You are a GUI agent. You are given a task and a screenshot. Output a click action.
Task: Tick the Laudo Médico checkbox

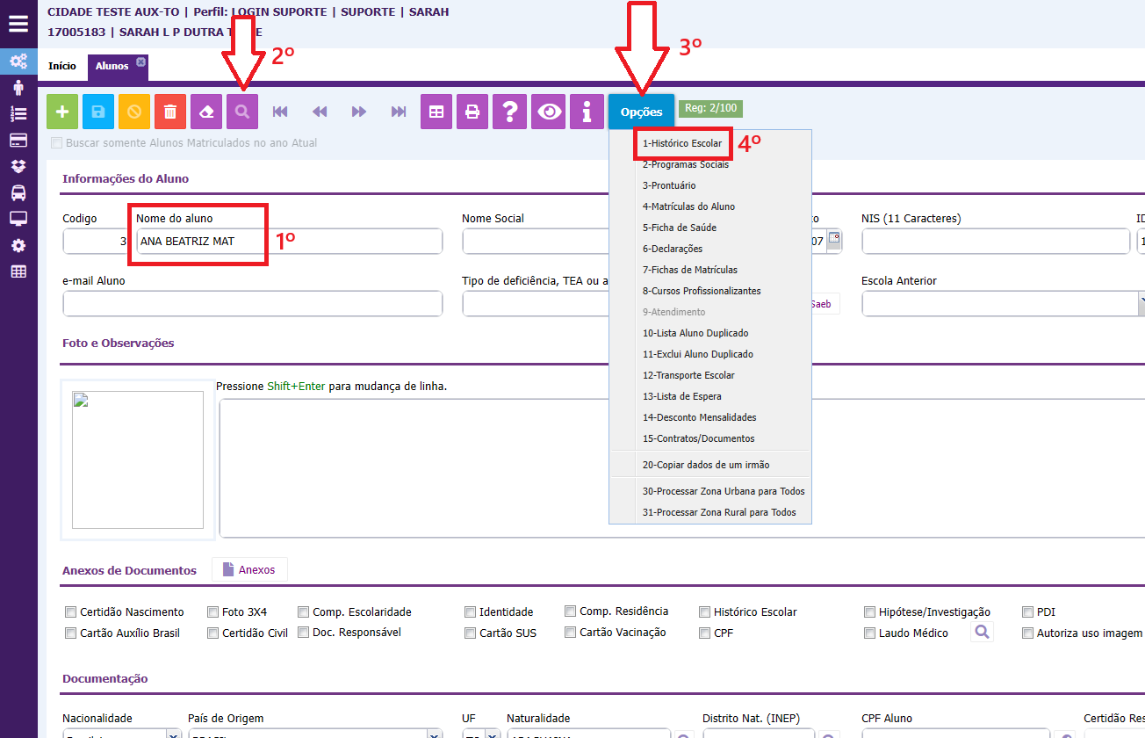(870, 633)
